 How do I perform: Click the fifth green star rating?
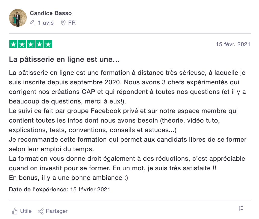pyautogui.click(x=48, y=44)
